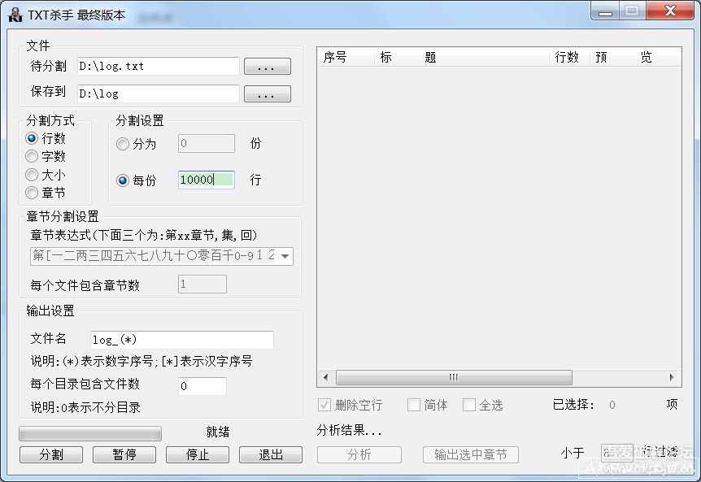Click the 分析 button to analyze
The width and height of the screenshot is (701, 482).
(x=359, y=454)
